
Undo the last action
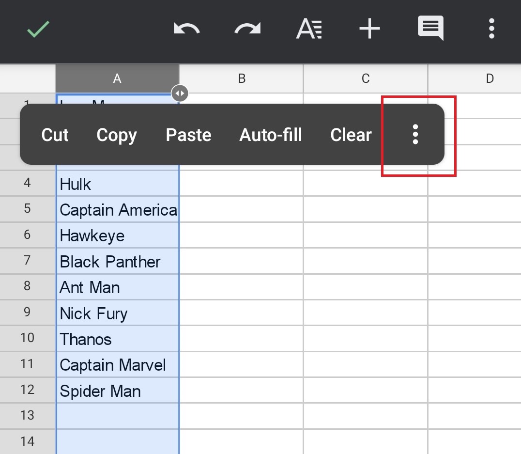187,29
